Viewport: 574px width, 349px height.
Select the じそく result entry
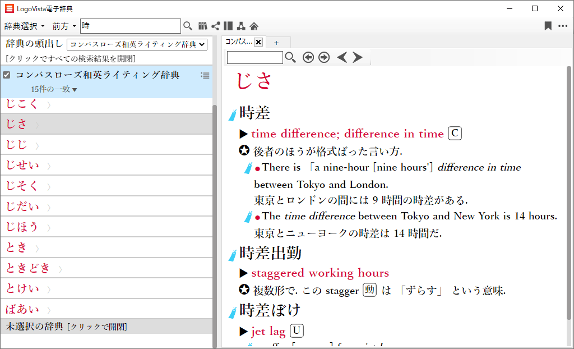tap(106, 186)
